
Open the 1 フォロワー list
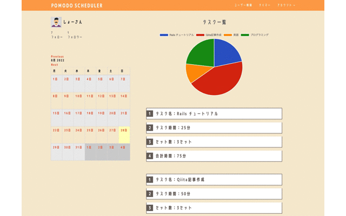tap(75, 35)
